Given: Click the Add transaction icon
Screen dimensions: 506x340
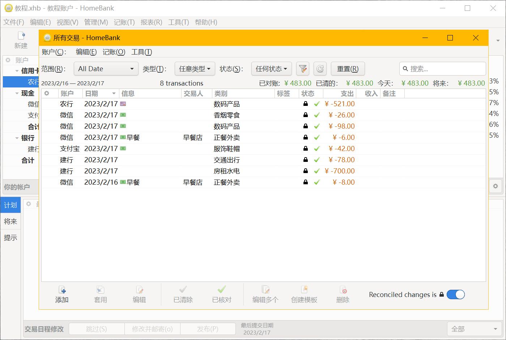Looking at the screenshot, I should tap(62, 290).
